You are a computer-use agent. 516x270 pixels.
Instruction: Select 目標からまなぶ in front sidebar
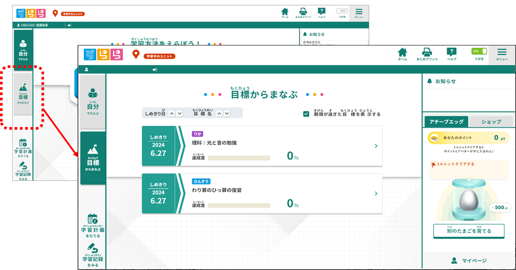[x=93, y=157]
